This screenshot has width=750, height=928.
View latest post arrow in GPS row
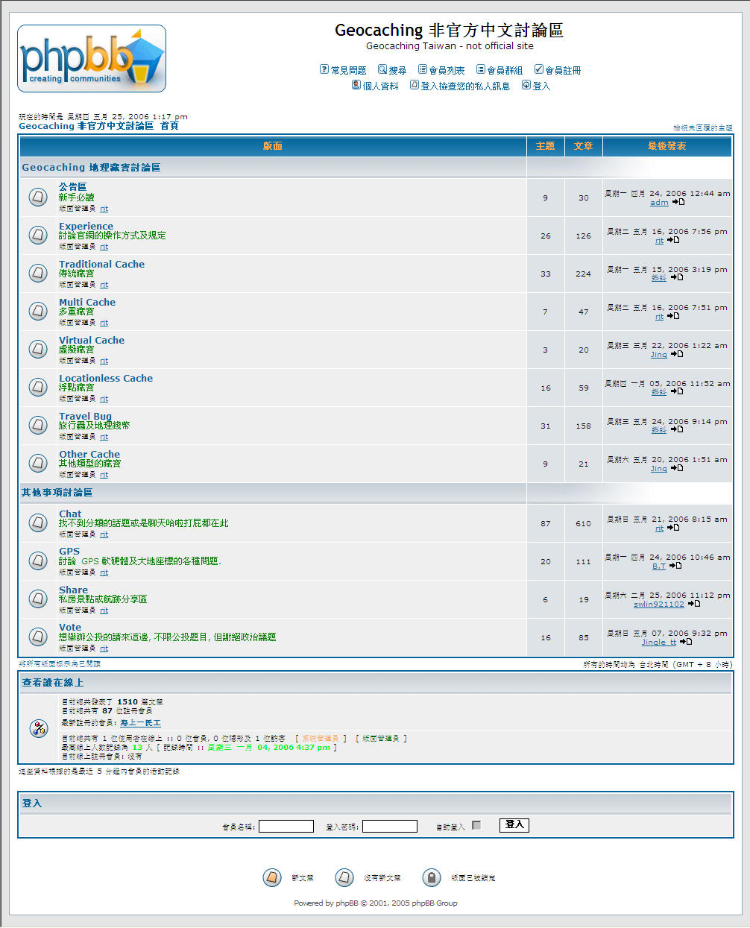[x=675, y=566]
